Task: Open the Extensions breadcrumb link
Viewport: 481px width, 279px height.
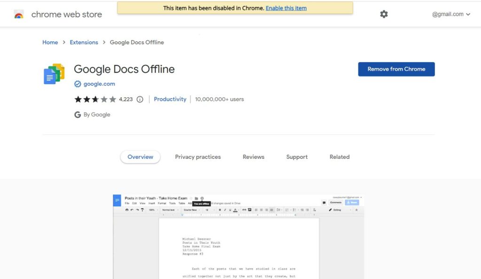Action: coord(84,42)
